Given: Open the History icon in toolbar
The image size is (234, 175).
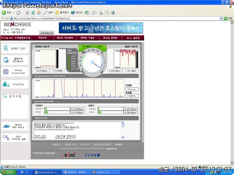Looking at the screenshot, I should coord(87,13).
